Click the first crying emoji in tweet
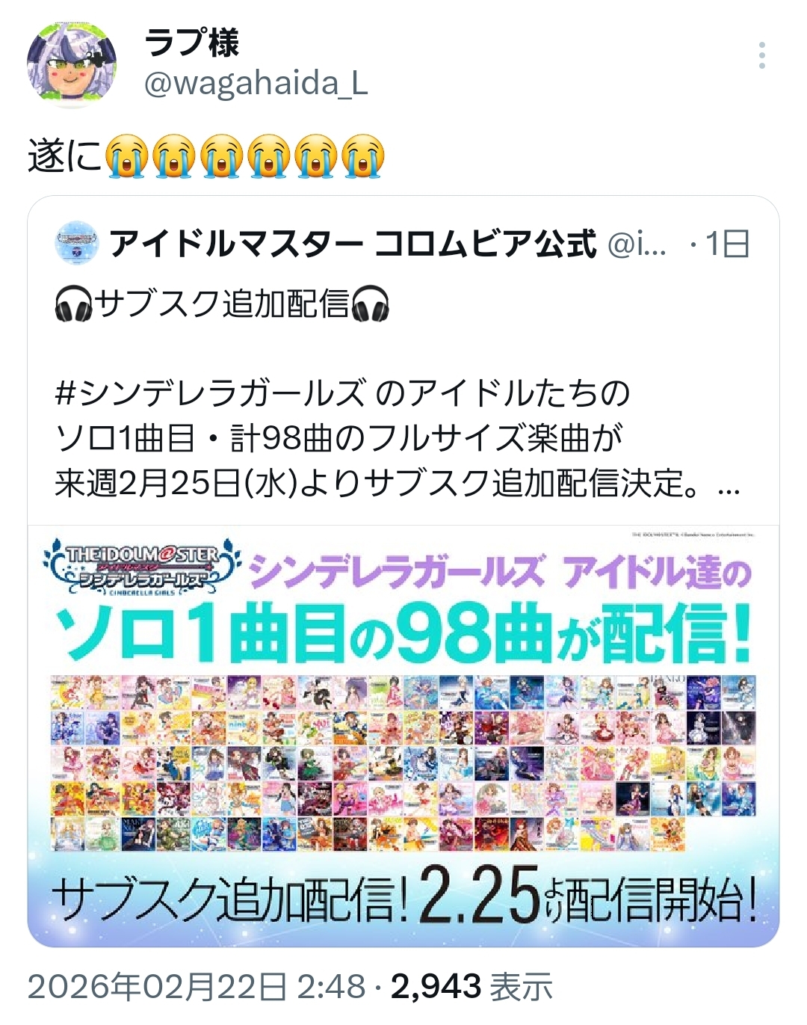Image resolution: width=807 pixels, height=1025 pixels. tap(126, 156)
